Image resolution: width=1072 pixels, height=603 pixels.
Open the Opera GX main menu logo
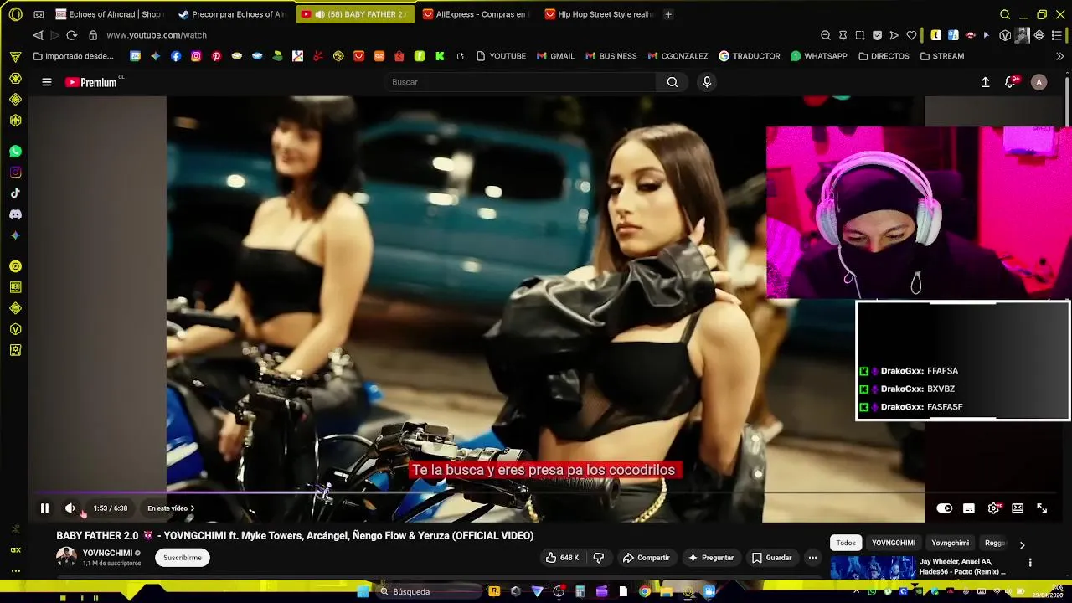tap(15, 14)
